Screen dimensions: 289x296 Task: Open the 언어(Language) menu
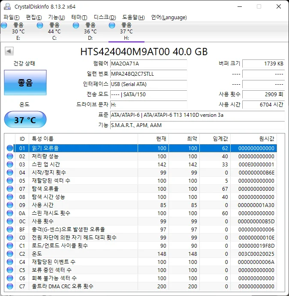[x=169, y=18]
